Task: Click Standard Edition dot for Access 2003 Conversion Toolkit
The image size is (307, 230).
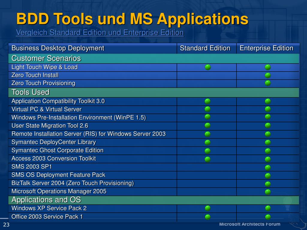Action: pyautogui.click(x=208, y=159)
